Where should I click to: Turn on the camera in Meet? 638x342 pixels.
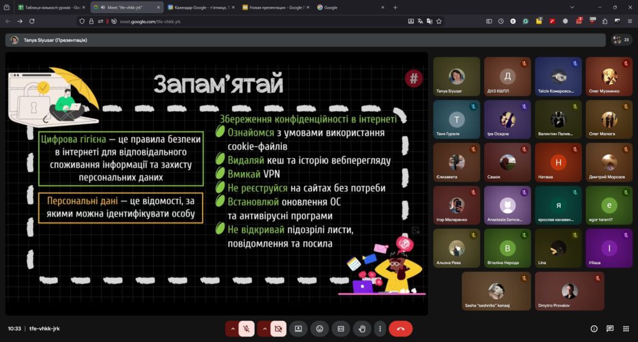(278, 328)
